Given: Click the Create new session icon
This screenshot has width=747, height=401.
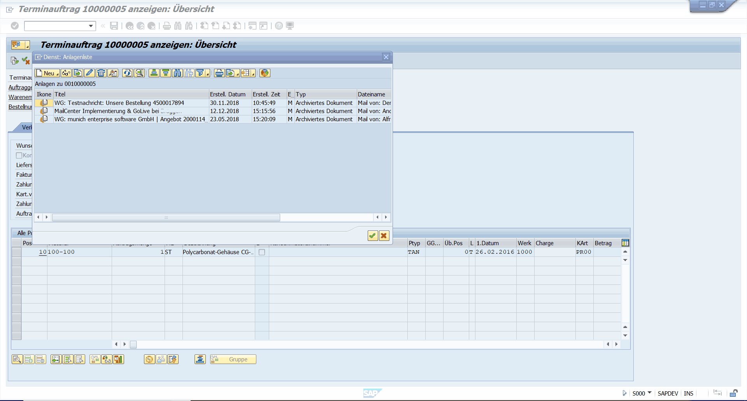Looking at the screenshot, I should (x=253, y=26).
